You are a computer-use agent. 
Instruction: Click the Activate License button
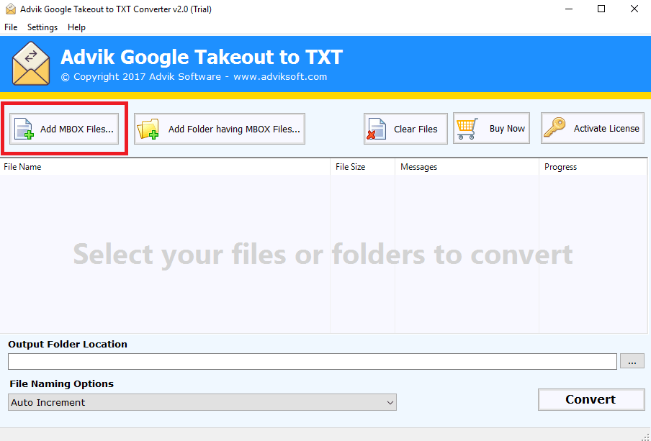click(x=593, y=128)
